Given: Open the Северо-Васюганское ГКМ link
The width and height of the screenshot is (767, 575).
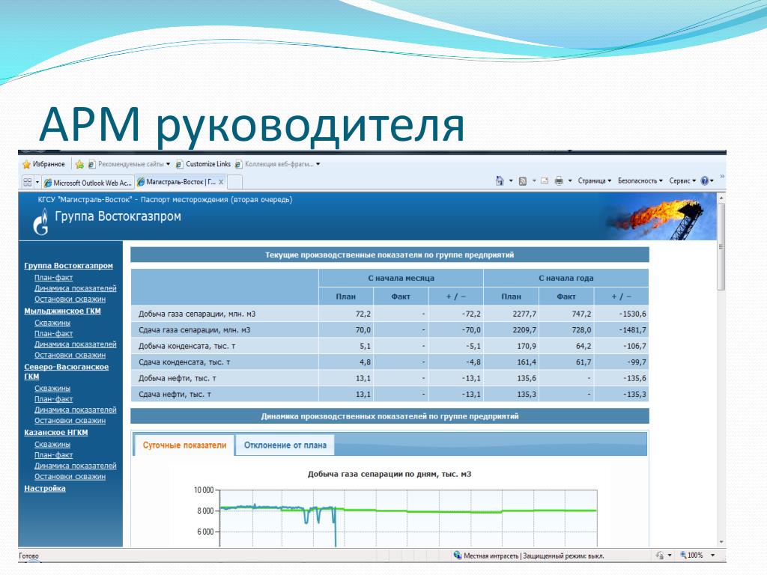Looking at the screenshot, I should click(67, 371).
